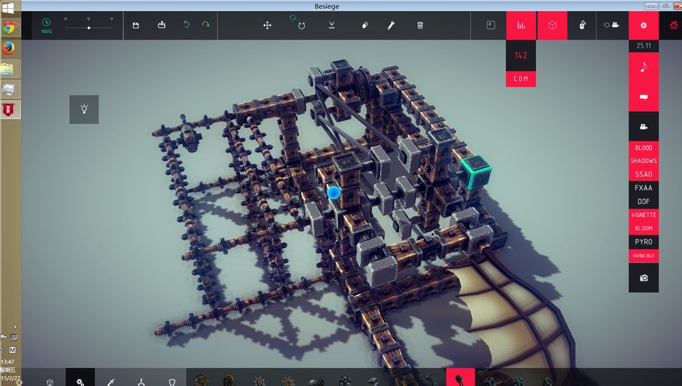The width and height of the screenshot is (682, 386).
Task: Open the flight category tab
Action: coord(141,381)
